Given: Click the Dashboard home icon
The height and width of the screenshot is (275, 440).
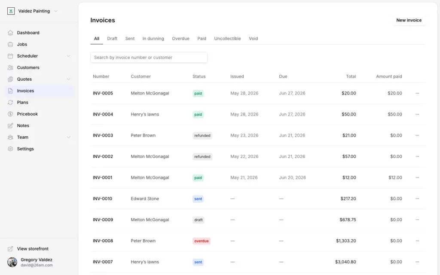Looking at the screenshot, I should pyautogui.click(x=10, y=33).
